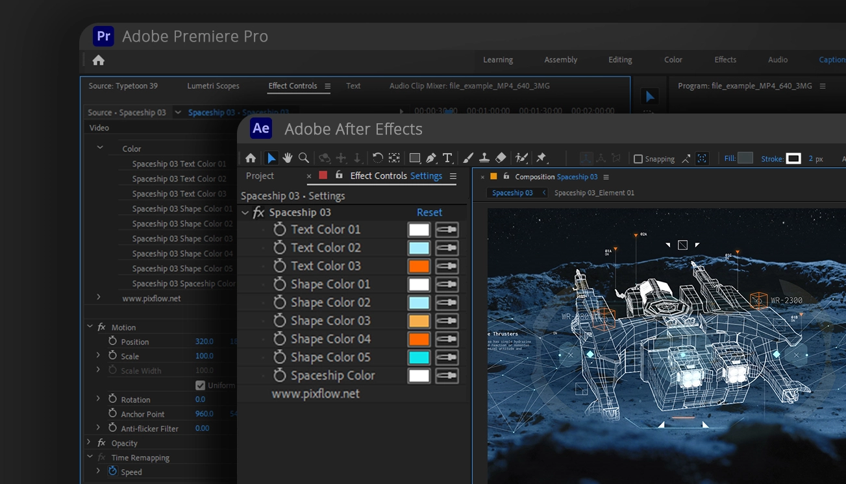This screenshot has height=484, width=846.
Task: Toggle stopwatch for Shape Color 01
Action: (280, 284)
